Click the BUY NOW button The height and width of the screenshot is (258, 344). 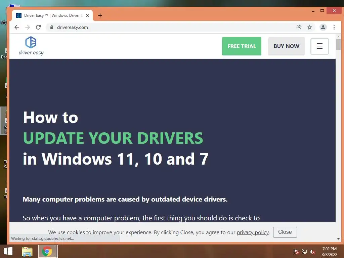tap(286, 46)
